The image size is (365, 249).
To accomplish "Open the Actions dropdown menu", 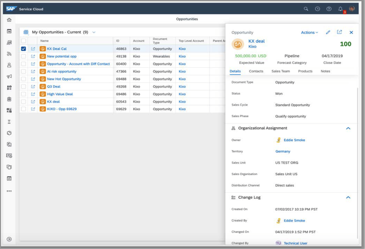I will [x=309, y=32].
